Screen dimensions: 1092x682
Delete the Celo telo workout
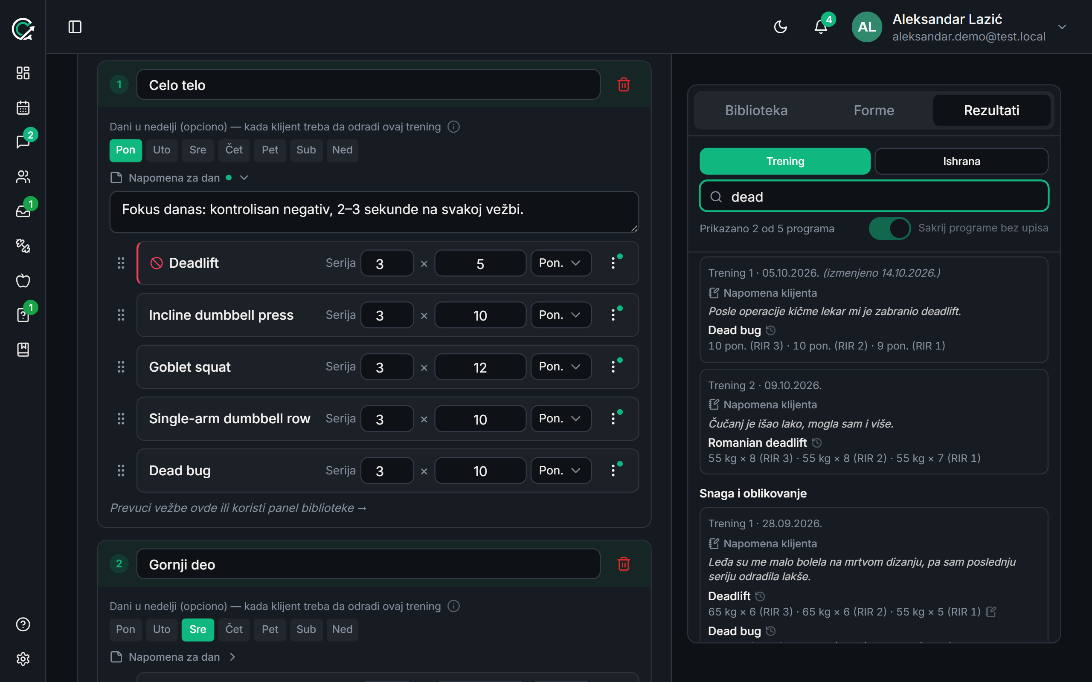pyautogui.click(x=624, y=84)
